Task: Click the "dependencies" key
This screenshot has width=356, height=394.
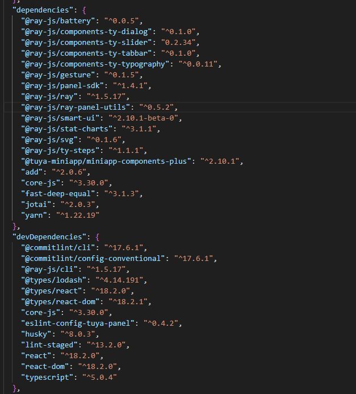Action: click(x=42, y=11)
